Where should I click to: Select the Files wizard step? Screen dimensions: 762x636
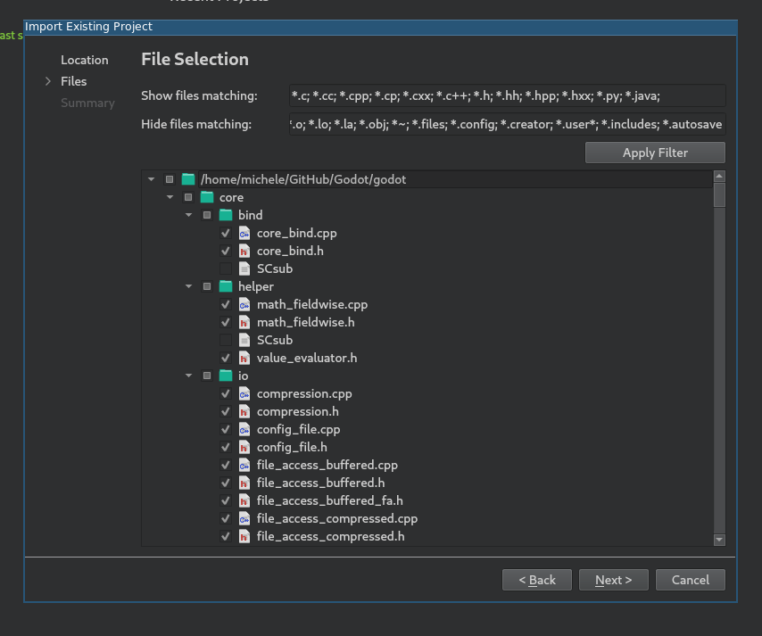73,81
